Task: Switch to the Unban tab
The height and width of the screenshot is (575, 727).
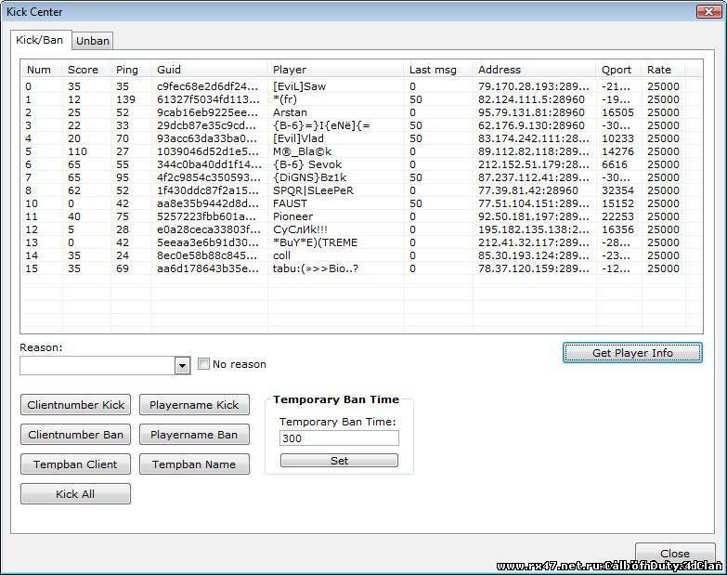Action: [x=92, y=41]
